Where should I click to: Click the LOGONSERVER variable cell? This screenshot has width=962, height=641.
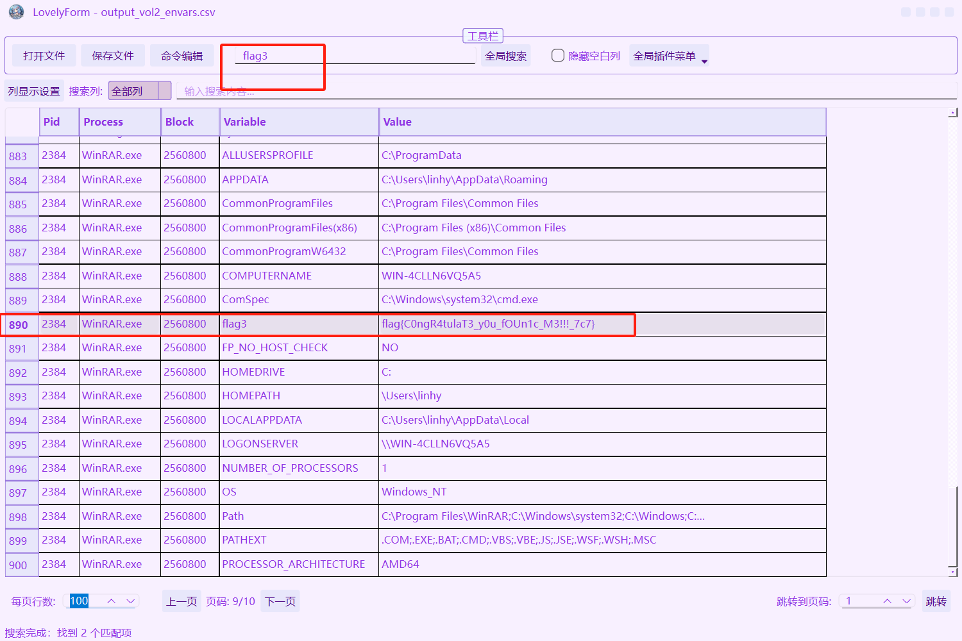pos(299,444)
